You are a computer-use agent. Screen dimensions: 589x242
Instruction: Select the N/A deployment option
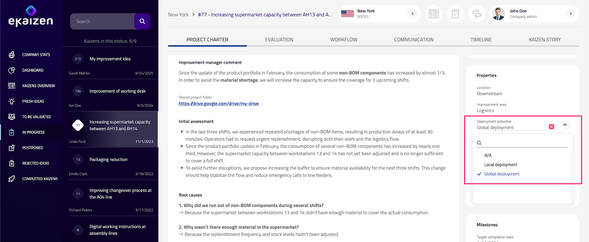tap(488, 155)
